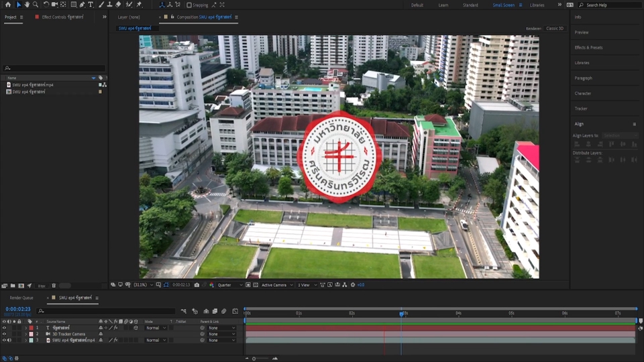Click the show channel color icon
Screen dimensions: 644x362
click(x=211, y=285)
